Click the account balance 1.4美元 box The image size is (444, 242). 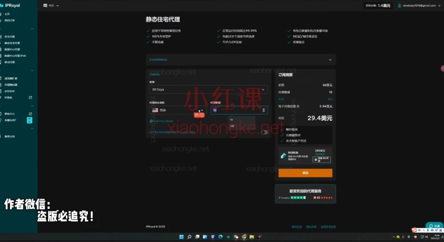click(378, 6)
